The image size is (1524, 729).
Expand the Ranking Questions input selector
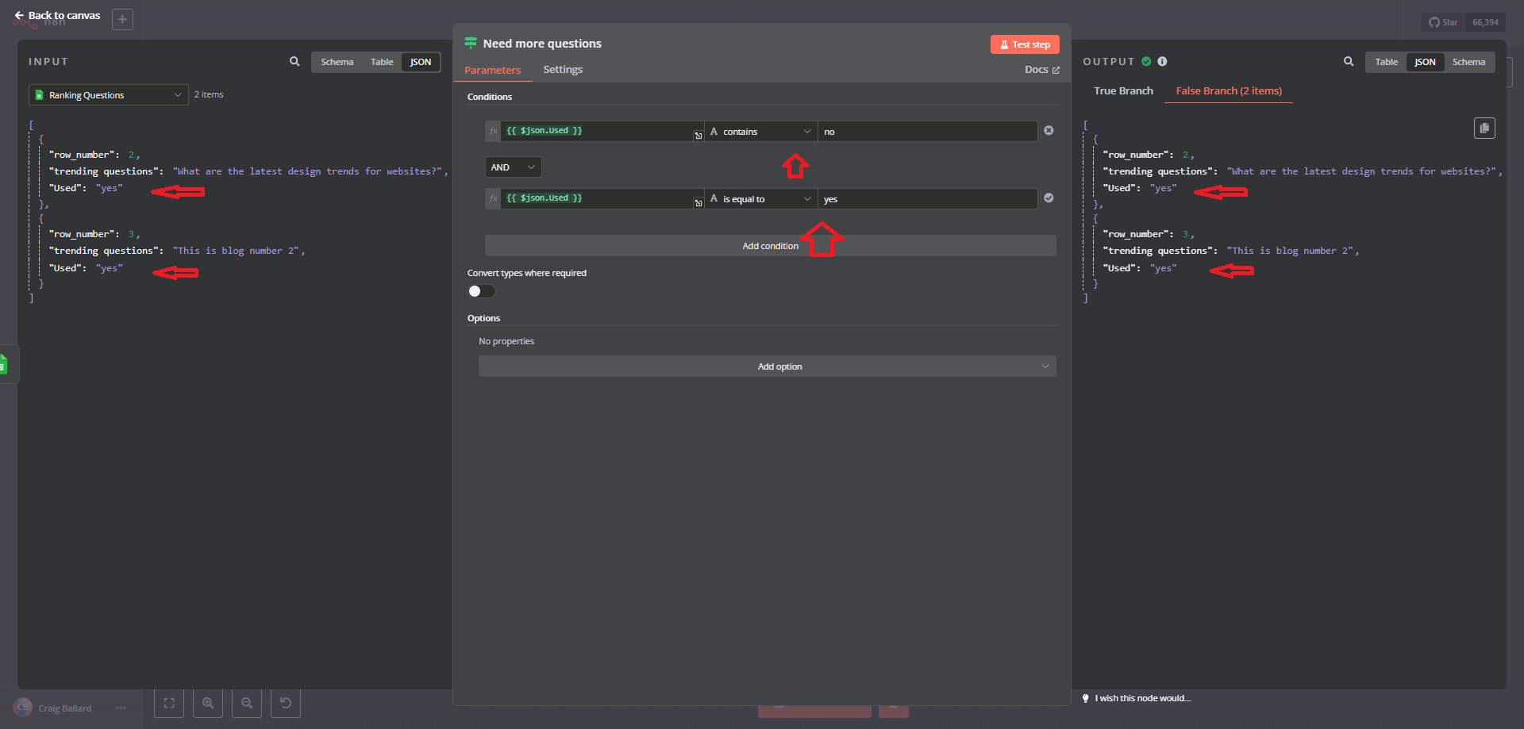(109, 95)
